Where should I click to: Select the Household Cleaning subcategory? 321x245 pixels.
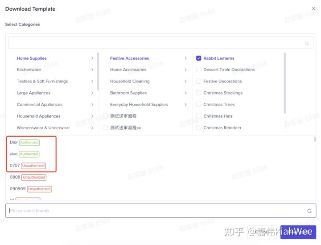point(130,81)
